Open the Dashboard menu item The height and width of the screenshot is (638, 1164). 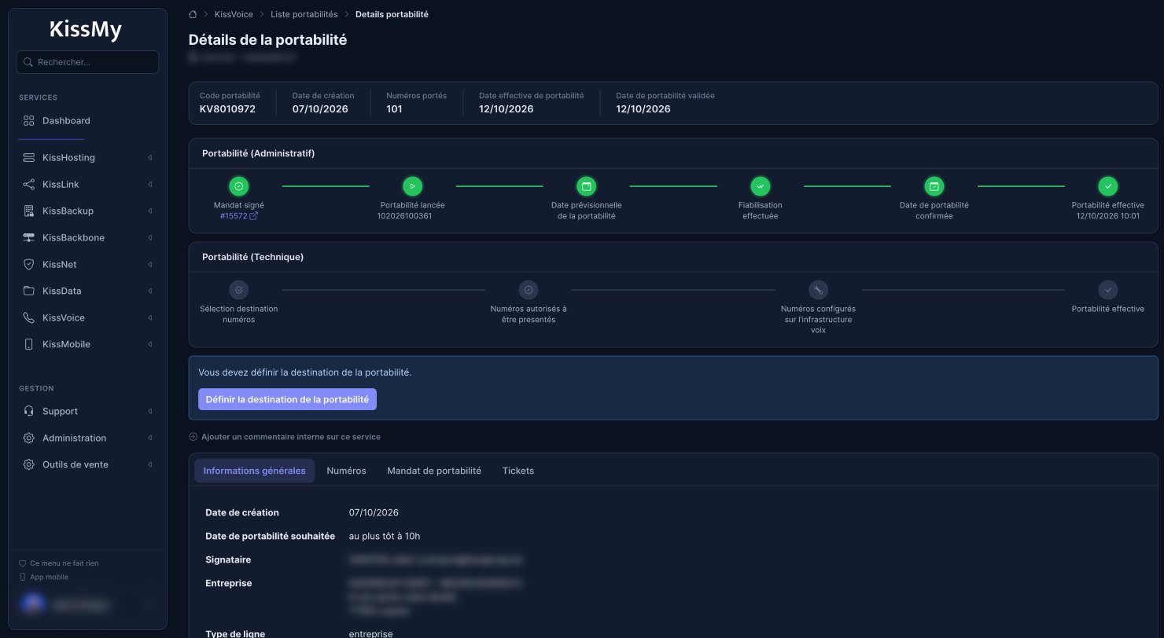pyautogui.click(x=87, y=121)
